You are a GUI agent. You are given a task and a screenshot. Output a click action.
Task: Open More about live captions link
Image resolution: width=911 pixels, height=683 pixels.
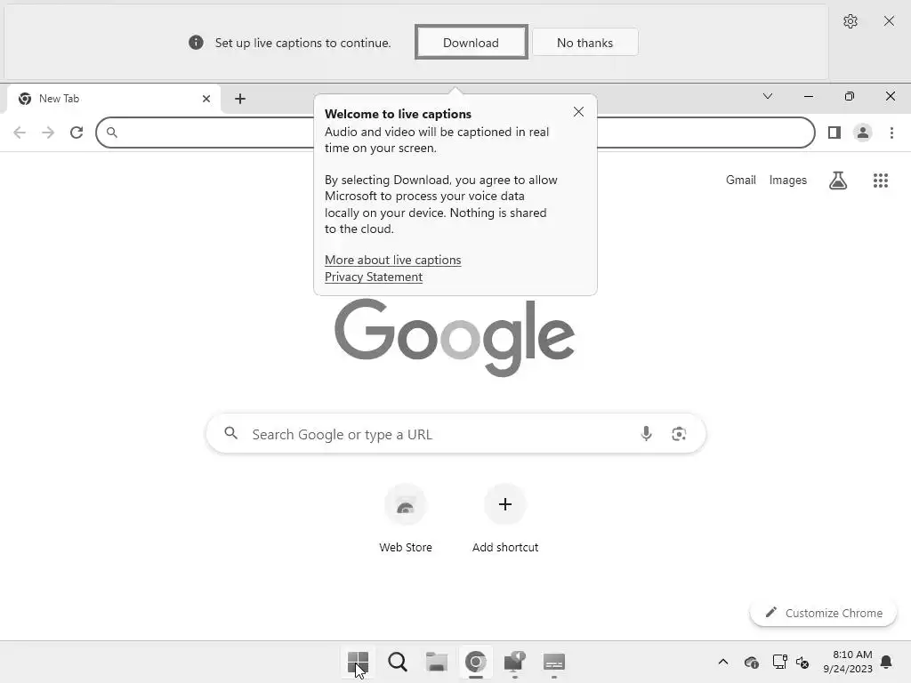(392, 261)
